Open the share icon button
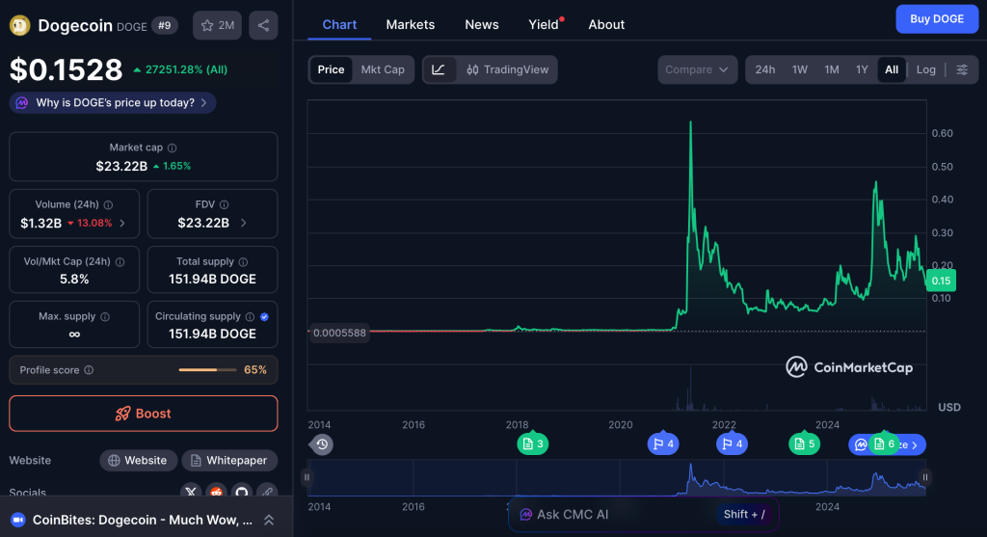Screen dimensions: 987x537 [263, 25]
